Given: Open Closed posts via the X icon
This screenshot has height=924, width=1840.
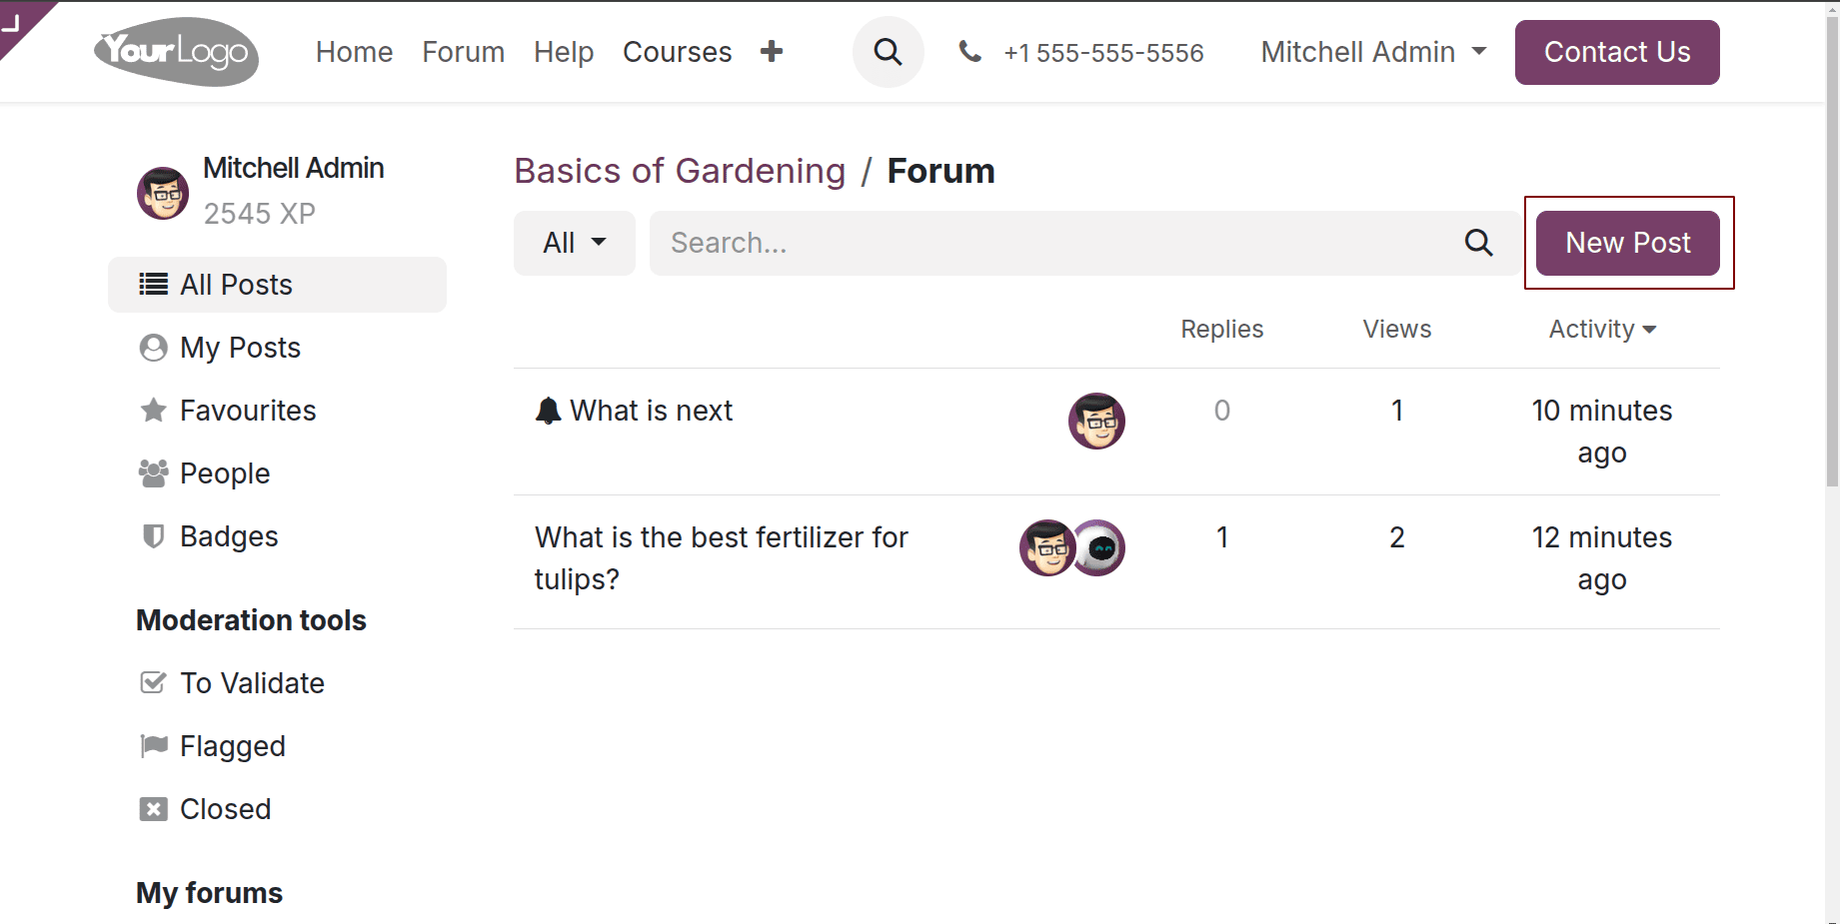Looking at the screenshot, I should pyautogui.click(x=152, y=809).
